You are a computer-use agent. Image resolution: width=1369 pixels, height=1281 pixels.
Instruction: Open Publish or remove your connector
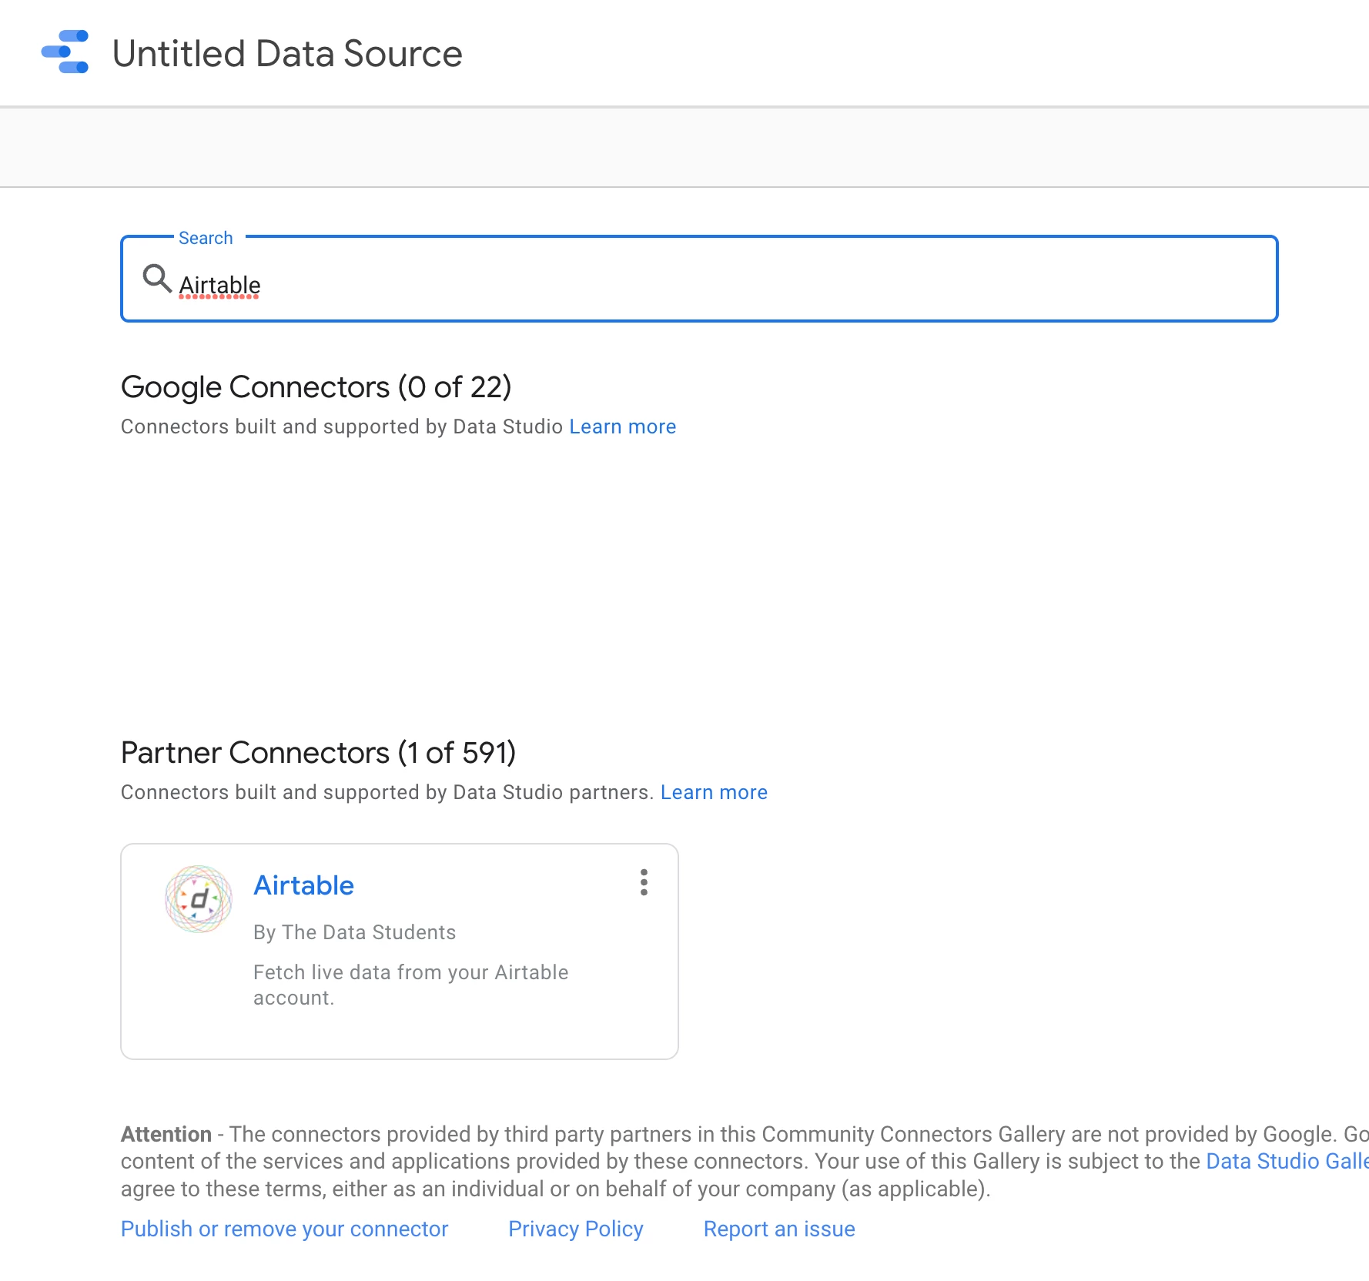(284, 1229)
